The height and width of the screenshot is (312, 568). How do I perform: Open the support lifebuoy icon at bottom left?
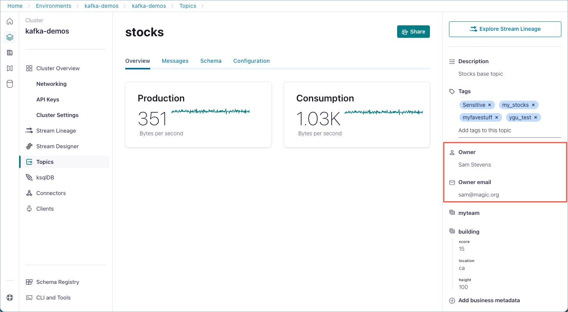[x=10, y=298]
